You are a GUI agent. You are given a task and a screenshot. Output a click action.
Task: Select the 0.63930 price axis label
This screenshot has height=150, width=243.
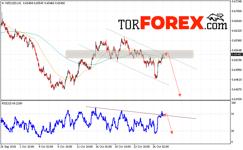(237, 99)
